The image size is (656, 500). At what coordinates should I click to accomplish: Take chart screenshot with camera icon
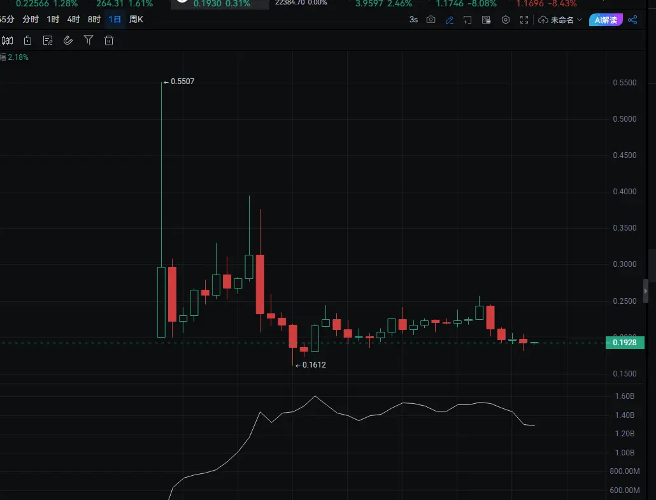coord(431,20)
